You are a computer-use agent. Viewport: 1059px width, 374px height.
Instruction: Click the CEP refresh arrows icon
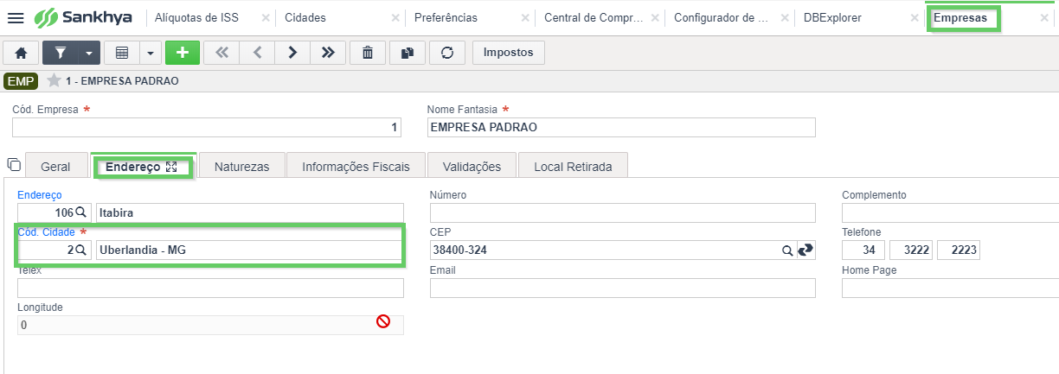[x=805, y=250]
